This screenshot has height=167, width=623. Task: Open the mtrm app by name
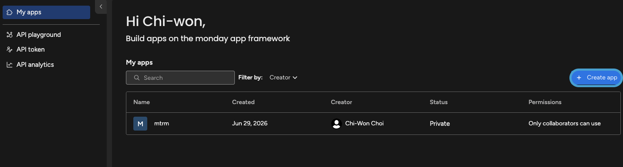click(162, 124)
